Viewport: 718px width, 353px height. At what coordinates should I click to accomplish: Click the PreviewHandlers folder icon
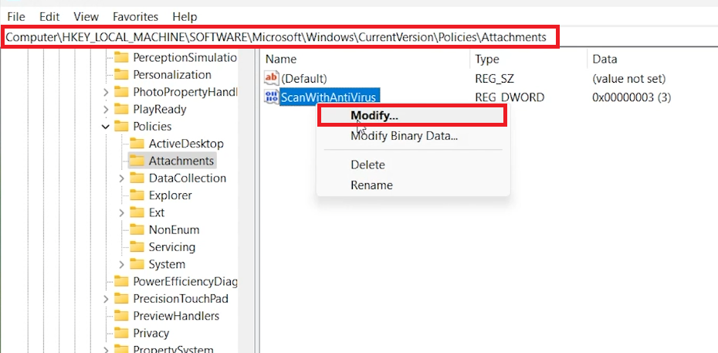121,316
